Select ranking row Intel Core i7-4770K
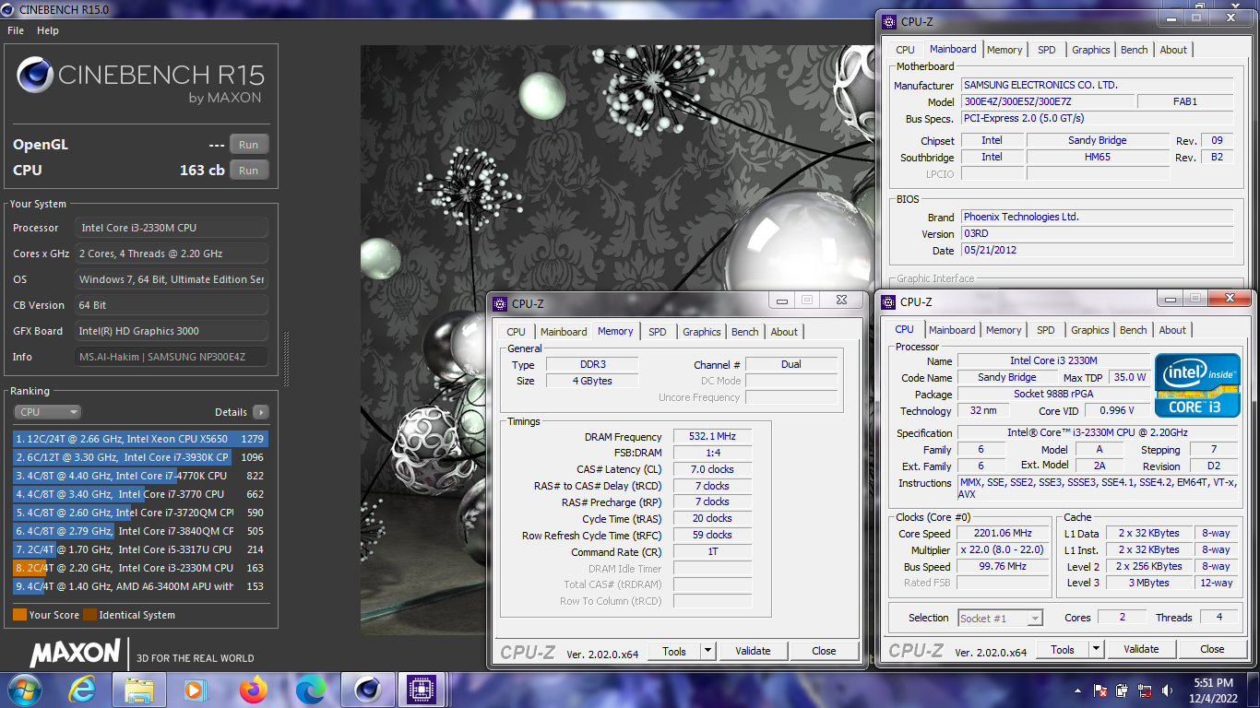 click(x=139, y=476)
